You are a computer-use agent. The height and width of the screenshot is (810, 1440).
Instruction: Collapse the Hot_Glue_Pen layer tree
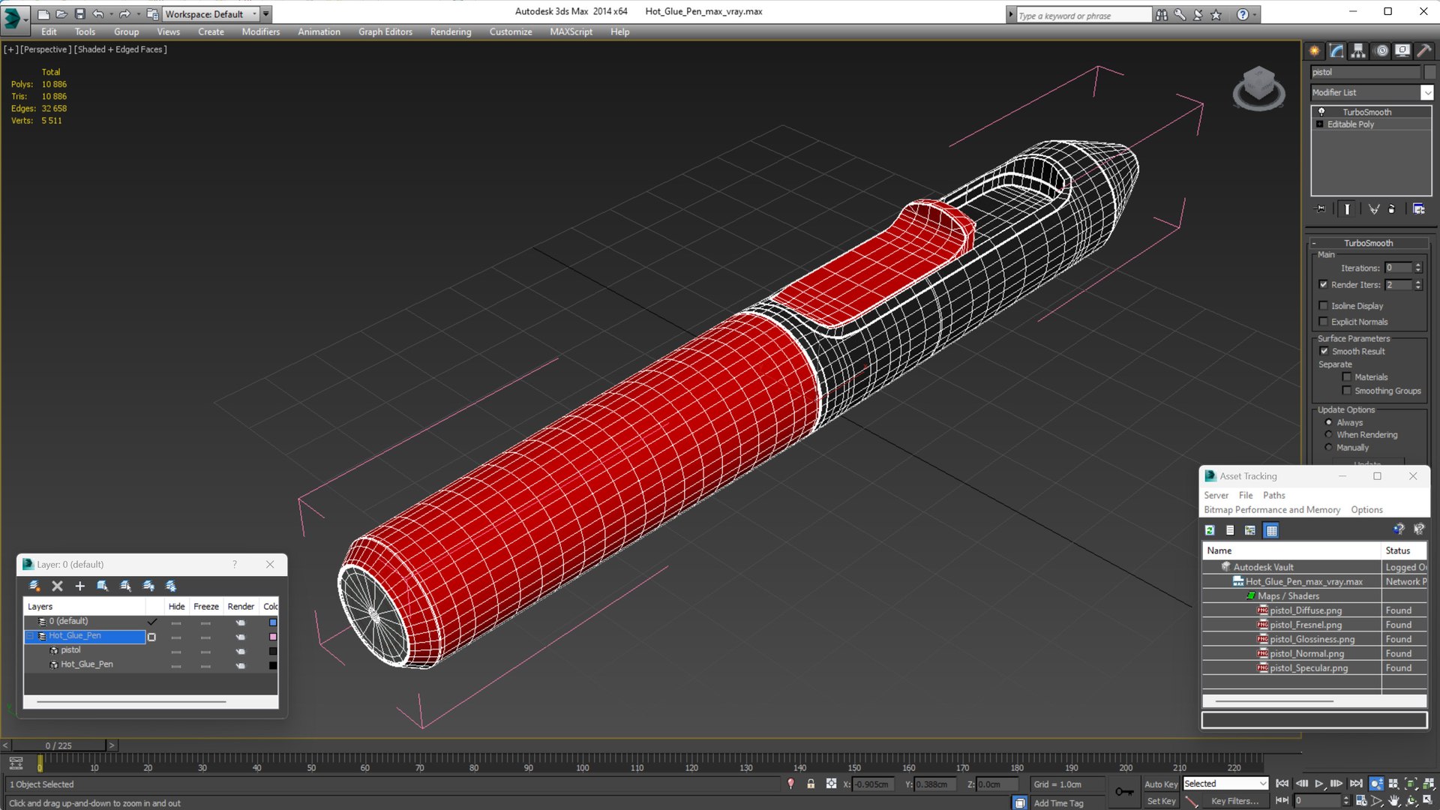[x=30, y=636]
